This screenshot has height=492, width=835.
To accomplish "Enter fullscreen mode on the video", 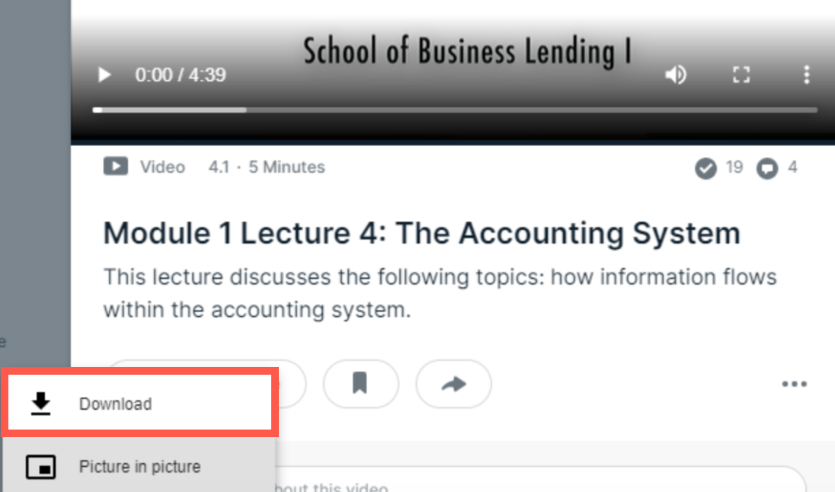I will [x=741, y=75].
